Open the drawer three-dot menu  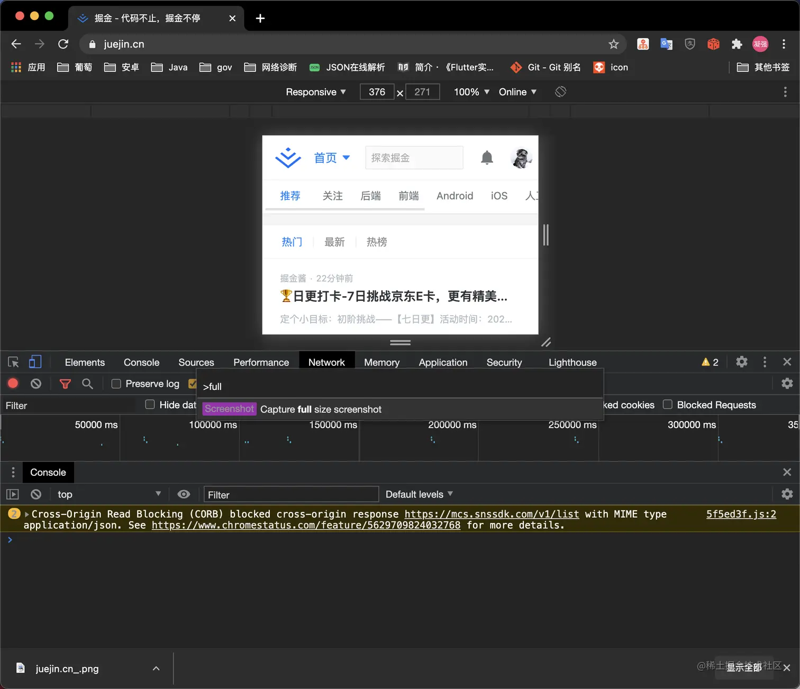click(x=13, y=472)
